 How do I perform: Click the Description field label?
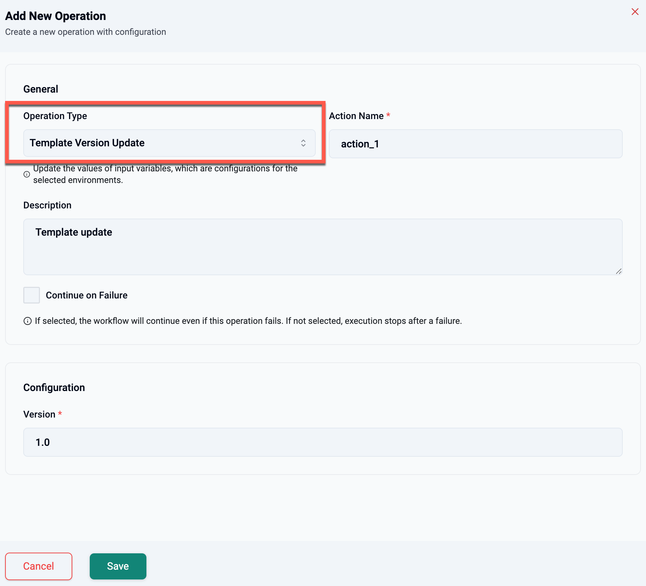click(x=47, y=205)
